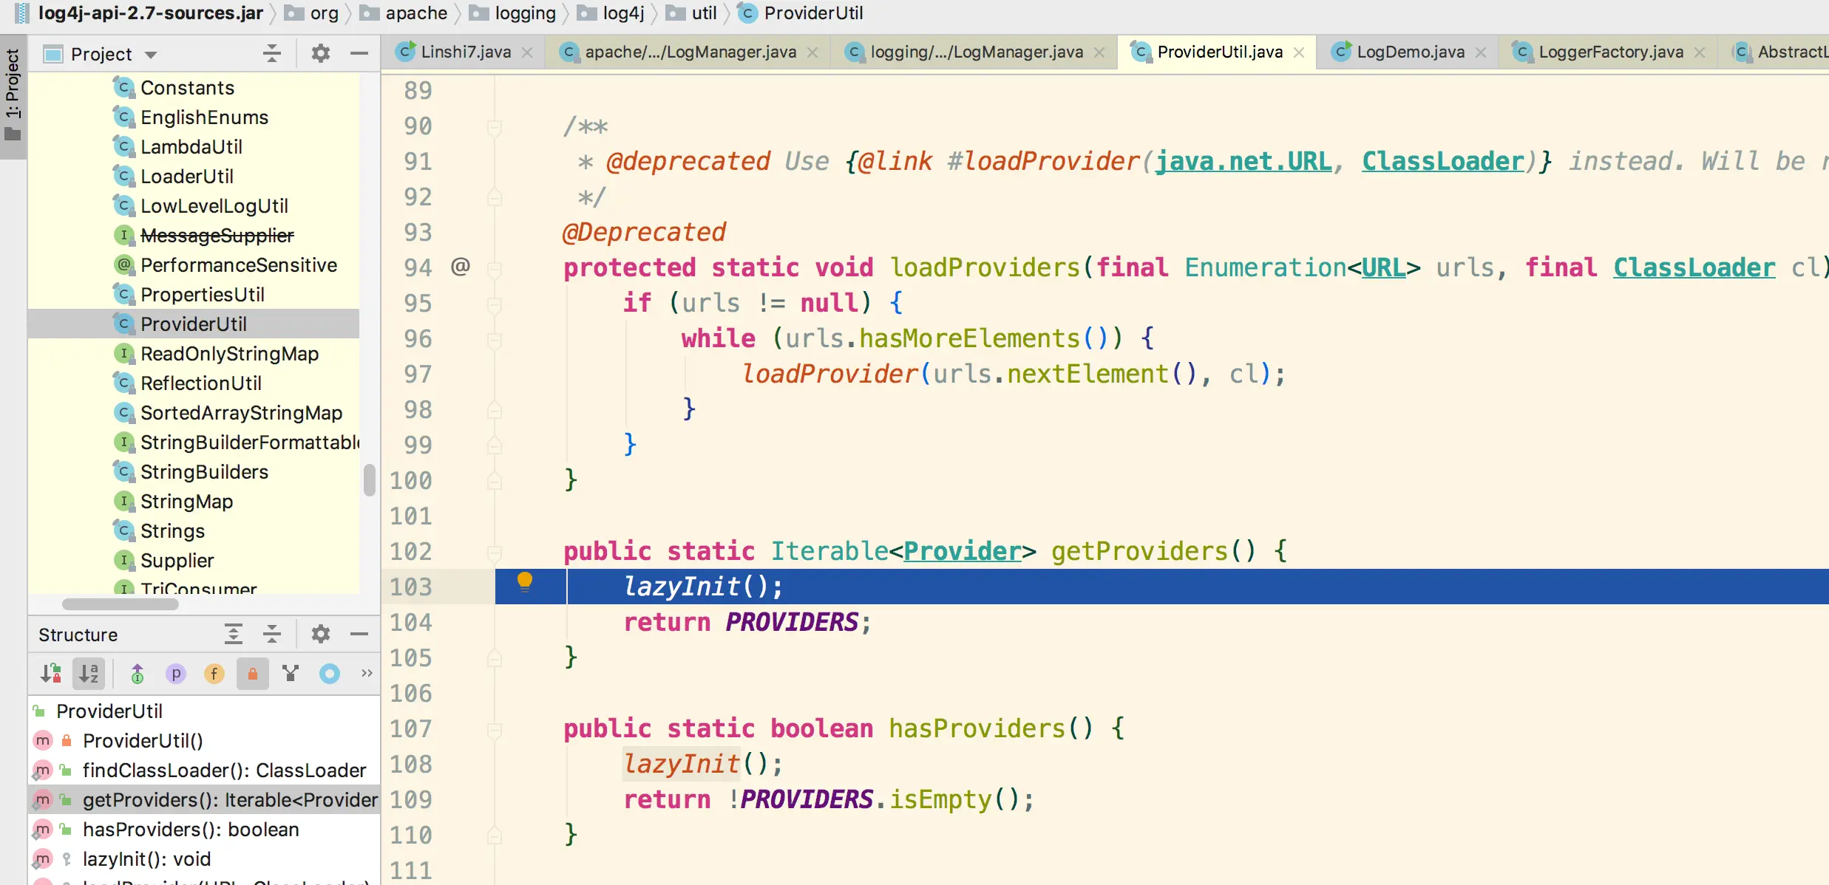1829x885 pixels.
Task: Click Collapse All icon in Project panel
Action: pyautogui.click(x=272, y=53)
